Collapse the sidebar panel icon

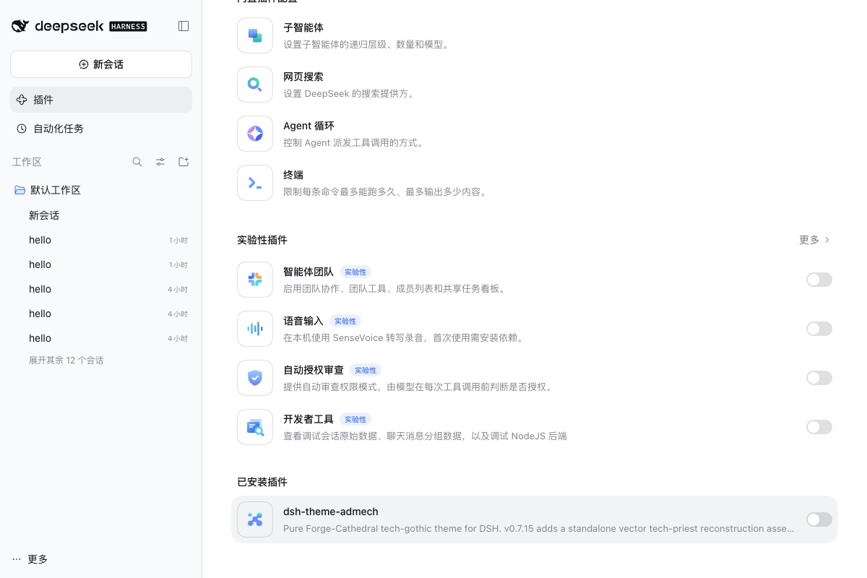[x=184, y=26]
